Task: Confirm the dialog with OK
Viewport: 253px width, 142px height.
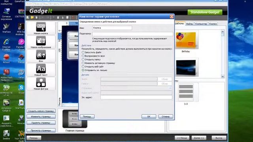Action: coord(149,117)
